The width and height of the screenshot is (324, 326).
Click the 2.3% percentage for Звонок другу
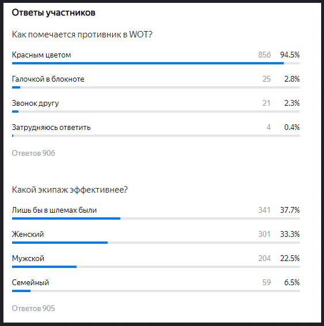pyautogui.click(x=292, y=103)
